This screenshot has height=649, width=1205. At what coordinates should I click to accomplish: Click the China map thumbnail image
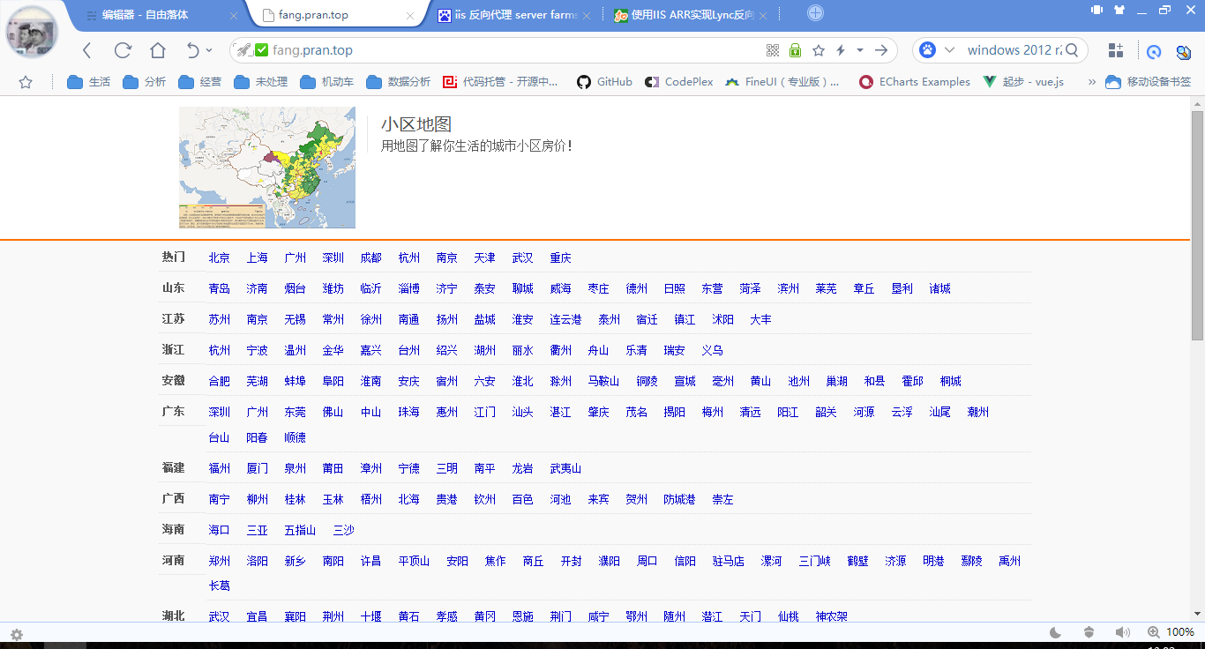tap(267, 168)
